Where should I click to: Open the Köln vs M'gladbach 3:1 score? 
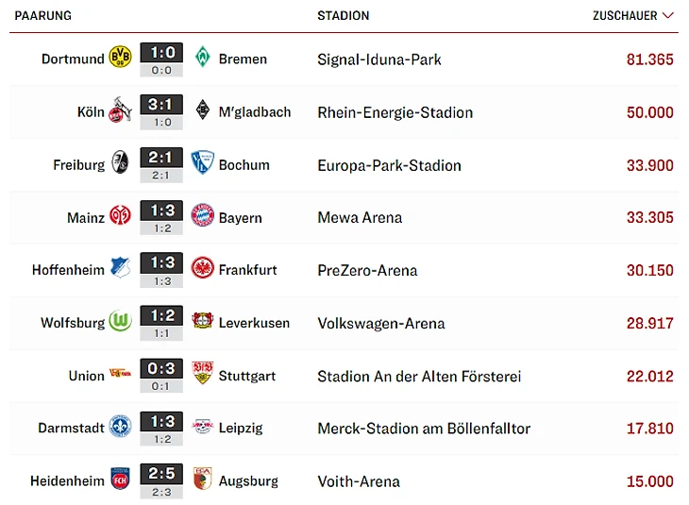(161, 106)
